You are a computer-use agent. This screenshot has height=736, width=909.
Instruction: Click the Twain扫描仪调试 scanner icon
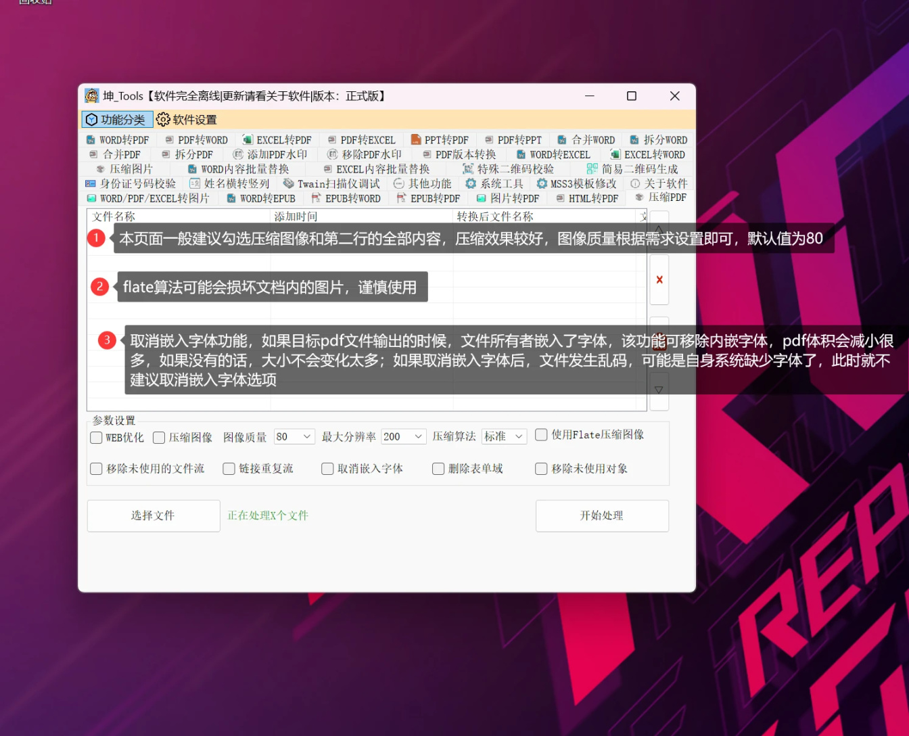(x=288, y=183)
